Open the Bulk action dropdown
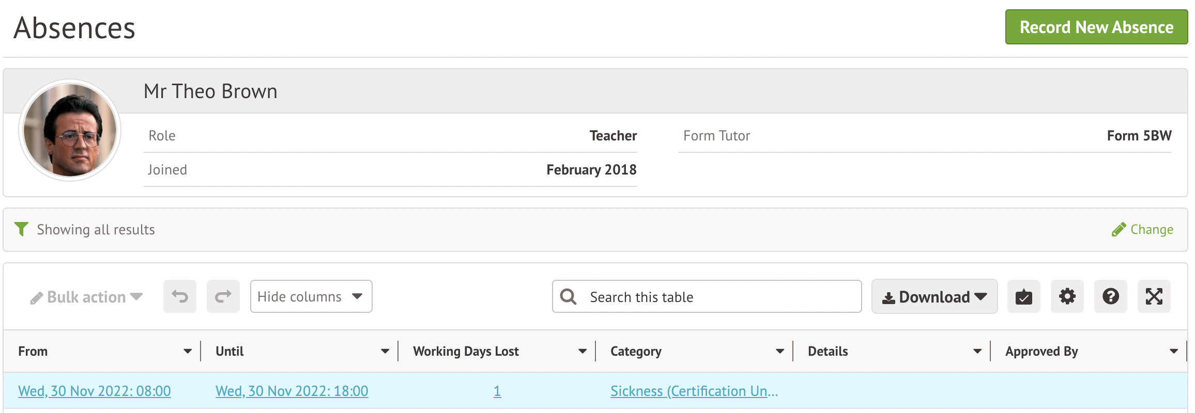Image resolution: width=1195 pixels, height=413 pixels. 87,297
